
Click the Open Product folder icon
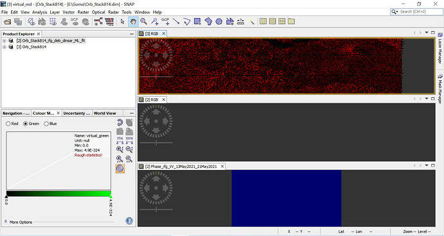(x=7, y=22)
